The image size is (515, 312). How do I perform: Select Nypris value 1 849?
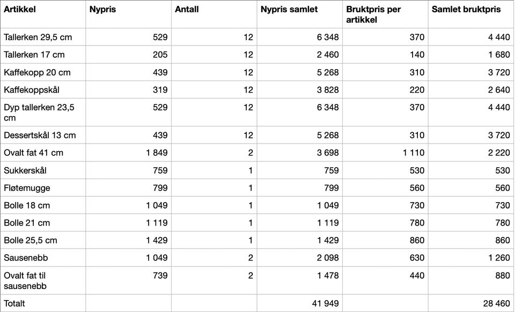157,153
